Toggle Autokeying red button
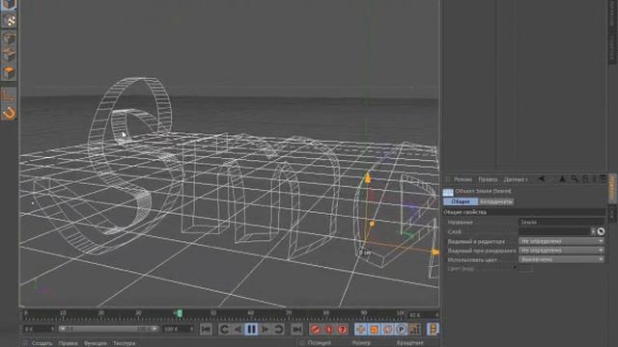Image resolution: width=618 pixels, height=347 pixels. (328, 329)
